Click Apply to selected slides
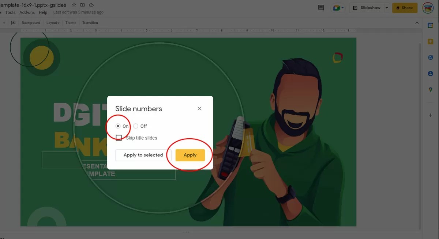 [x=143, y=155]
